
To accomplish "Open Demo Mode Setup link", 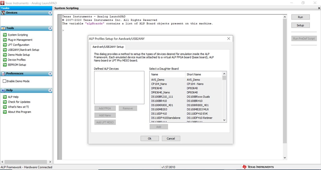I will [19, 55].
